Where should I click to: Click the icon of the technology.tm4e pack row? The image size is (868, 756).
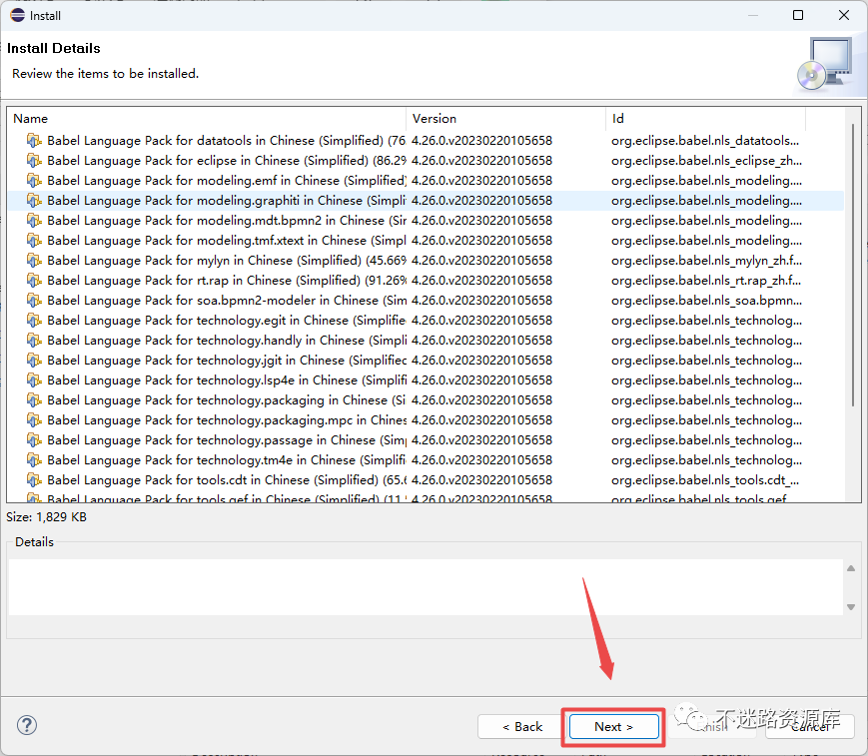[x=34, y=460]
